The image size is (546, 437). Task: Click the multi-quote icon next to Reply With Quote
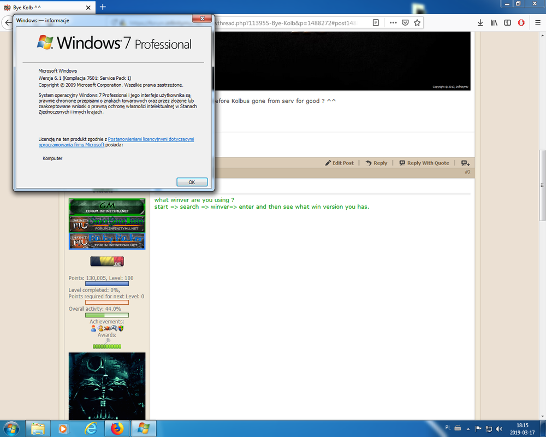(465, 163)
